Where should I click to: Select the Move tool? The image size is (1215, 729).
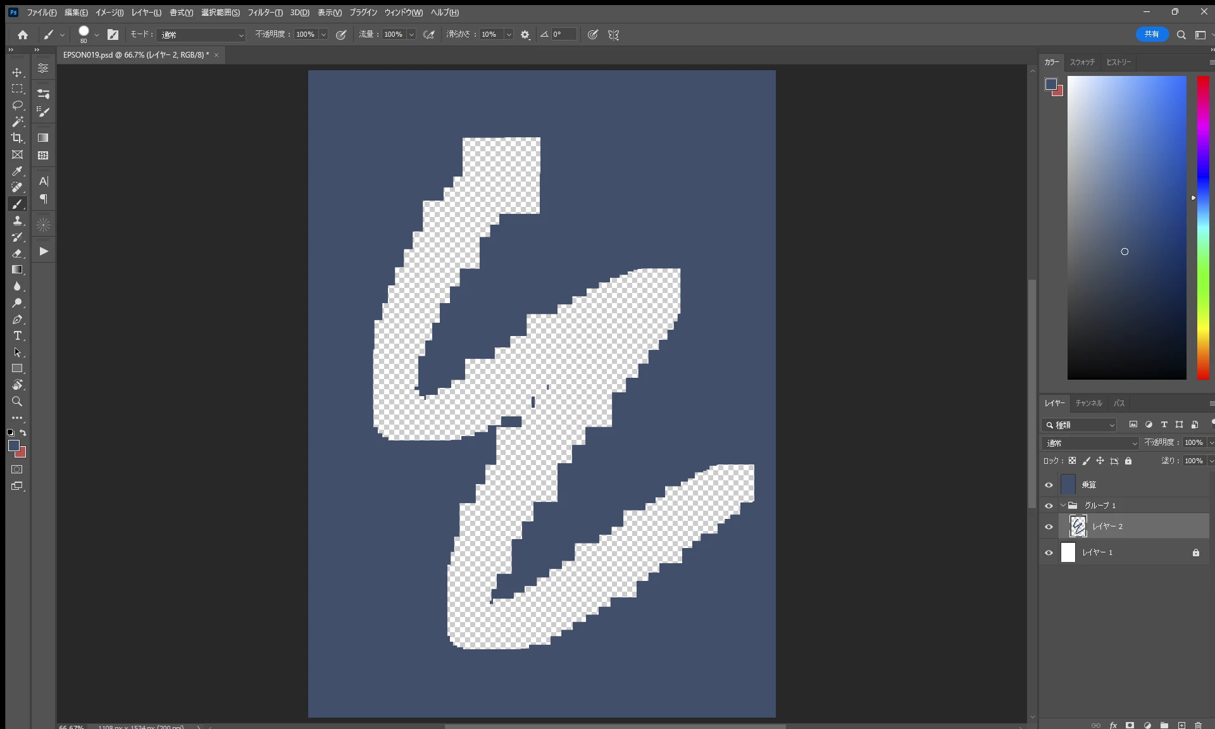pos(17,72)
